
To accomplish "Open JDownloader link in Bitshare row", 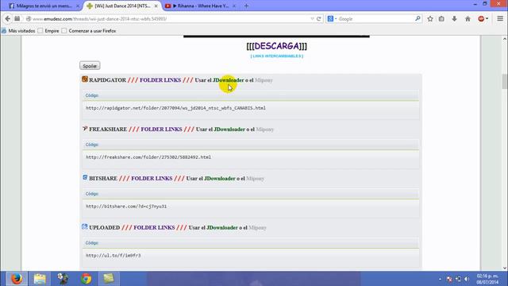I will 219,179.
